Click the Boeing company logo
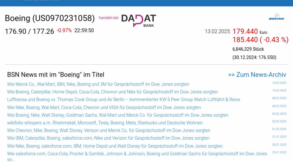This screenshot has width=293, height=162. [x=276, y=17]
